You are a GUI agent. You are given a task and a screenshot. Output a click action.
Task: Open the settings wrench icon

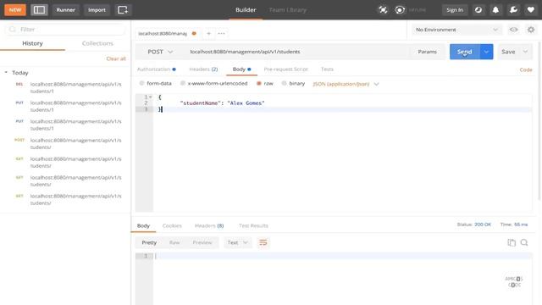pos(513,9)
